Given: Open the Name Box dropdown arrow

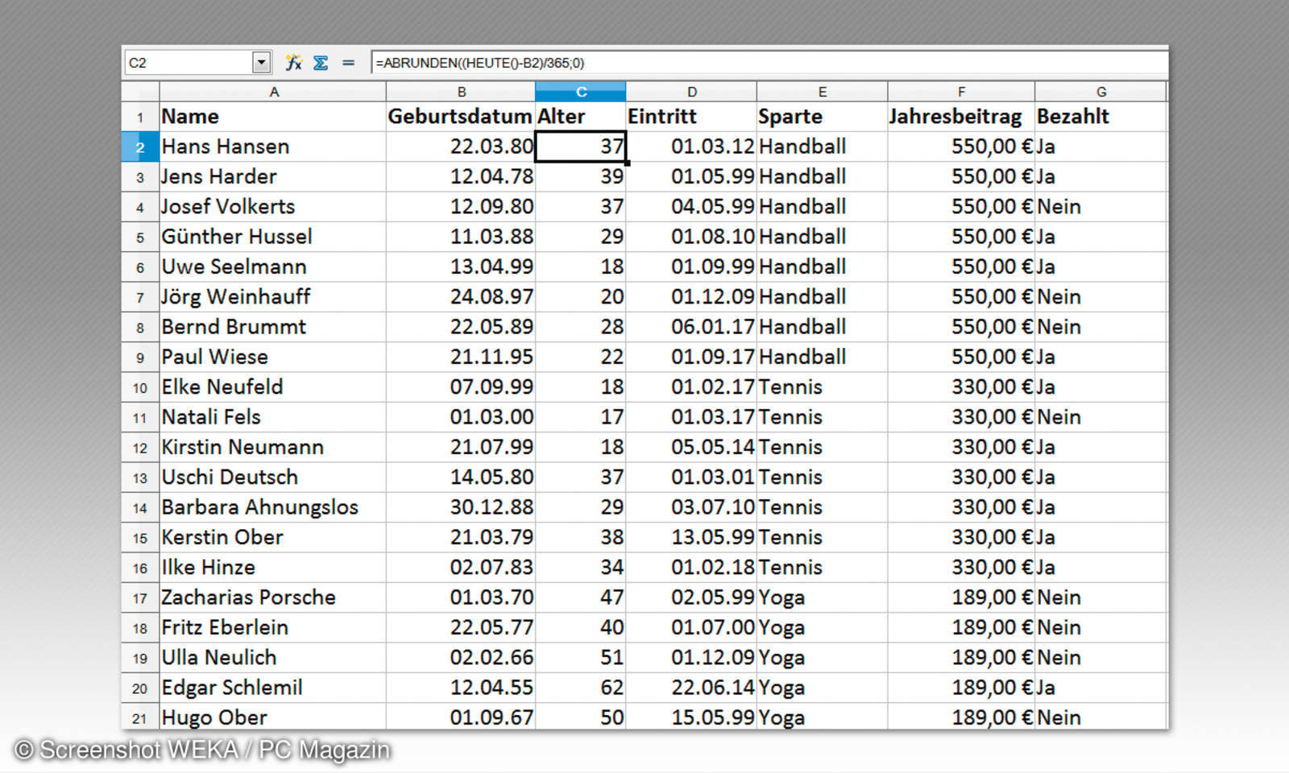Looking at the screenshot, I should coord(260,62).
